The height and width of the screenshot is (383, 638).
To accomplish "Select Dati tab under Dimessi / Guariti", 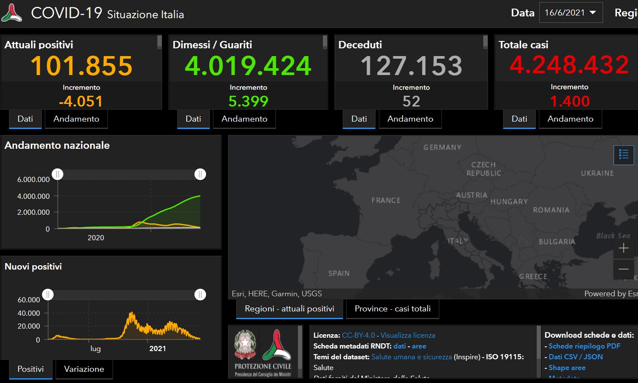I will click(193, 119).
